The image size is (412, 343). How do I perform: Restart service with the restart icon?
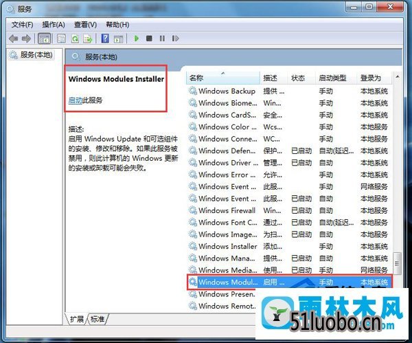point(175,38)
